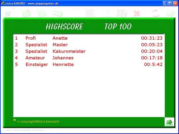The height and width of the screenshot is (134, 179).
Task: Minimize the crazy KAKURO window
Action: click(165, 3)
